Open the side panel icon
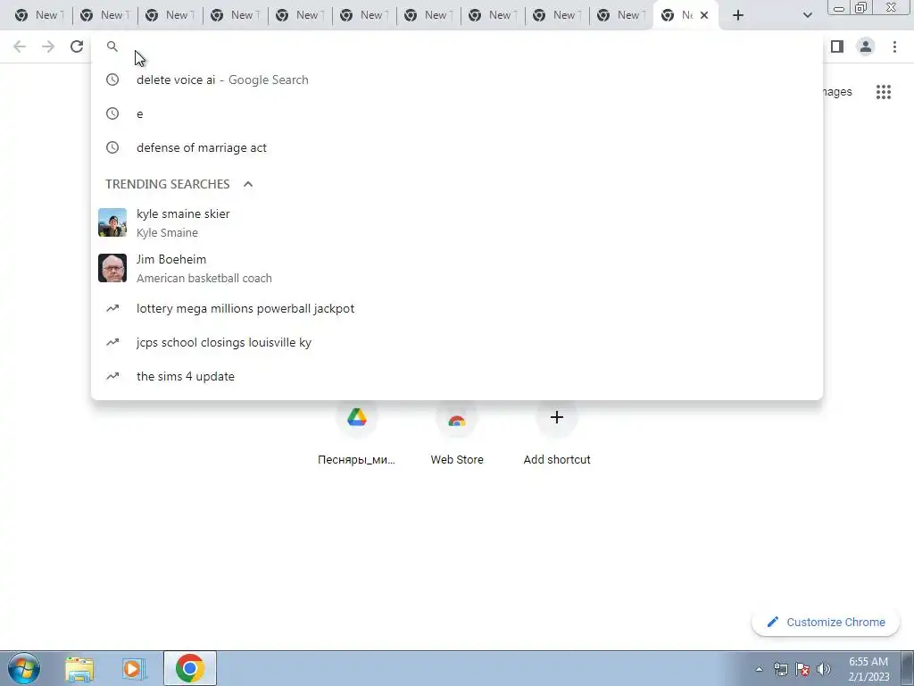This screenshot has width=914, height=686. click(x=837, y=46)
